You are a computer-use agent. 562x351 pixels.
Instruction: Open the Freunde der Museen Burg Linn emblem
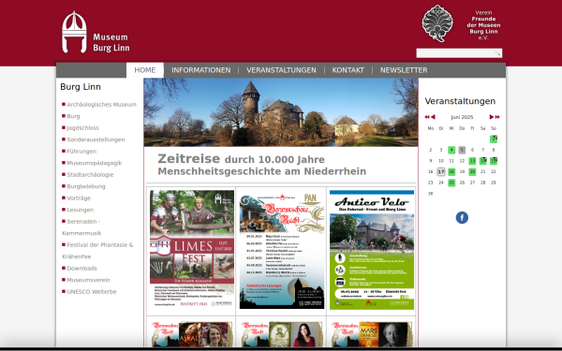coord(437,23)
